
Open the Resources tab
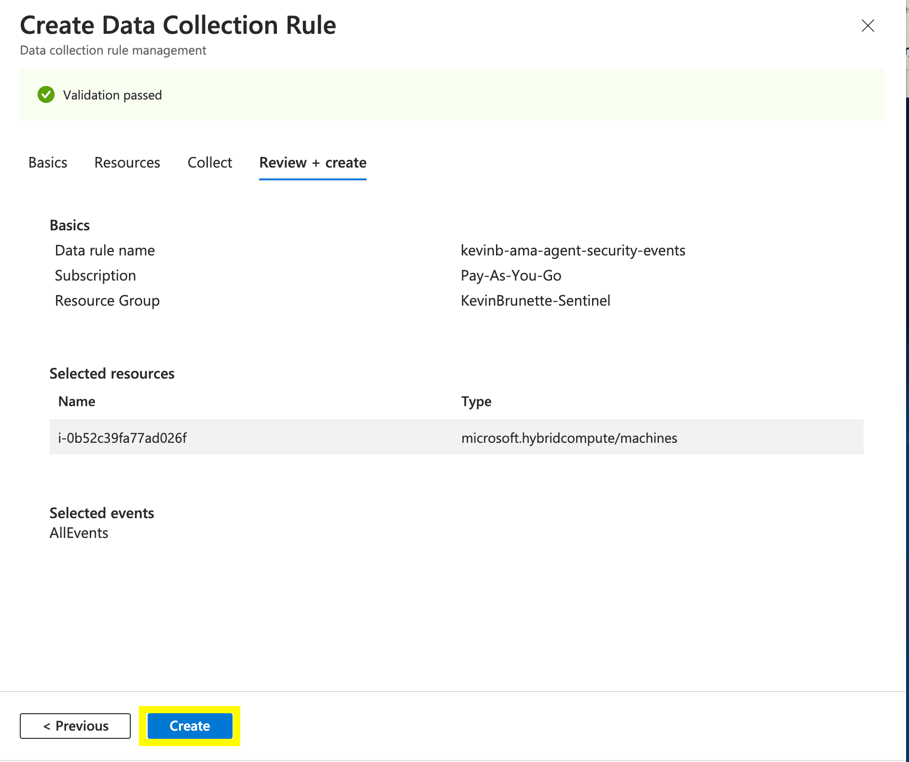pos(127,163)
